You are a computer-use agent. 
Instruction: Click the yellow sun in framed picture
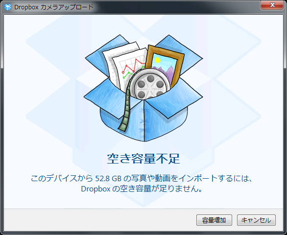(x=158, y=60)
